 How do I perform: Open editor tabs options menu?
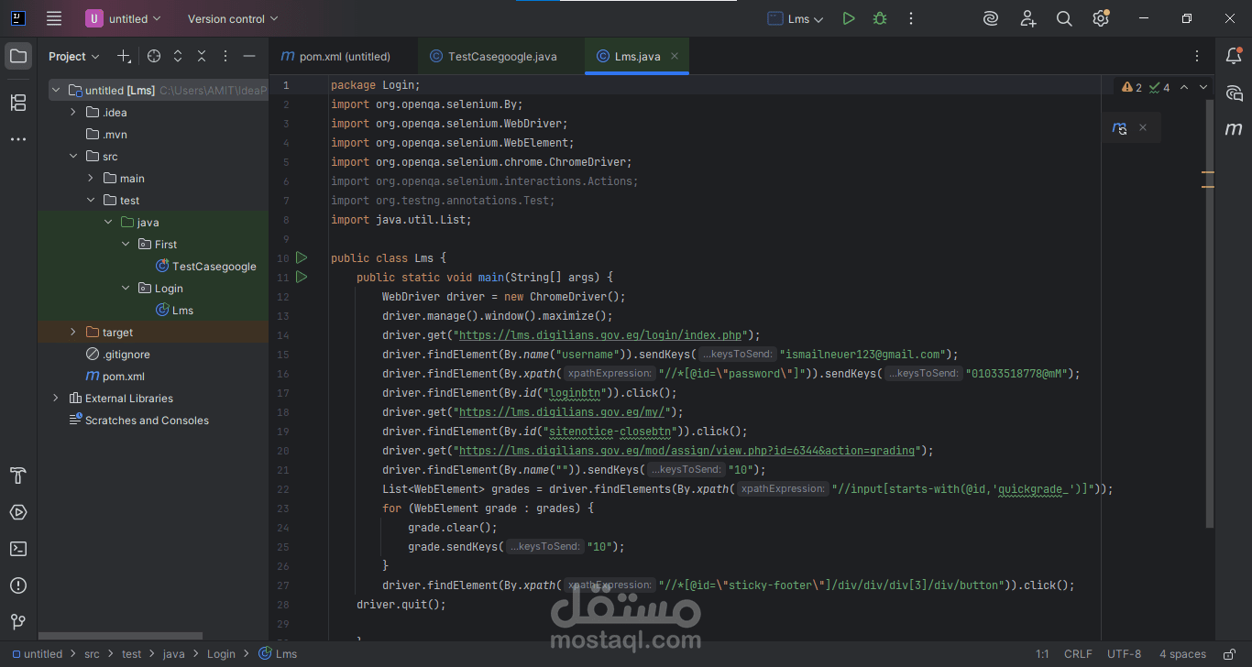pos(1197,57)
